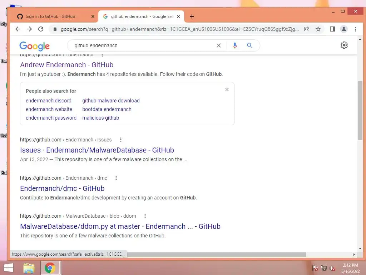Open the Endermanch/dmc - GitHub result
This screenshot has width=366, height=275.
[62, 188]
